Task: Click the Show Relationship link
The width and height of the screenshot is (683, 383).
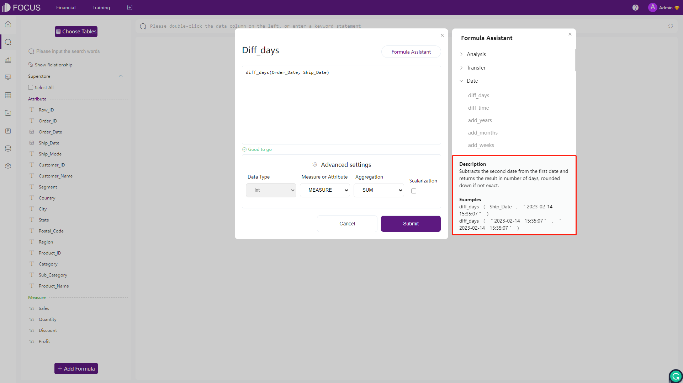Action: pos(53,65)
